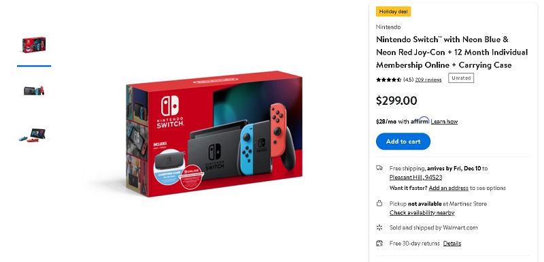Click the Walmart spark icon
Viewport: 544px width, 262px height.
pos(379,228)
